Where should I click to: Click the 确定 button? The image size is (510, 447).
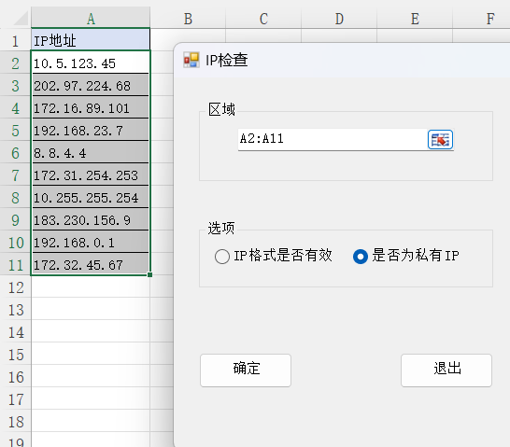coord(246,370)
